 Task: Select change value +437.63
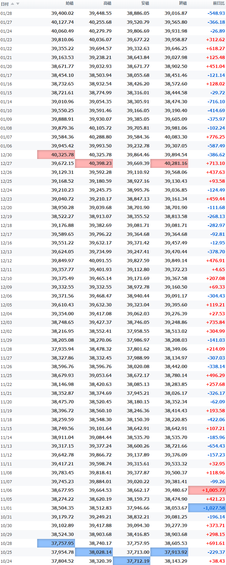(x=215, y=172)
